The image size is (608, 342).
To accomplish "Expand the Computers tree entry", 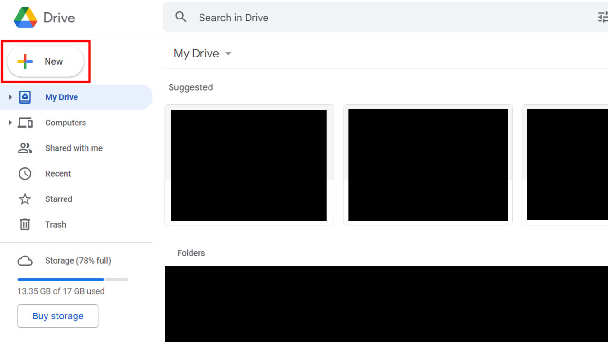I will 10,123.
